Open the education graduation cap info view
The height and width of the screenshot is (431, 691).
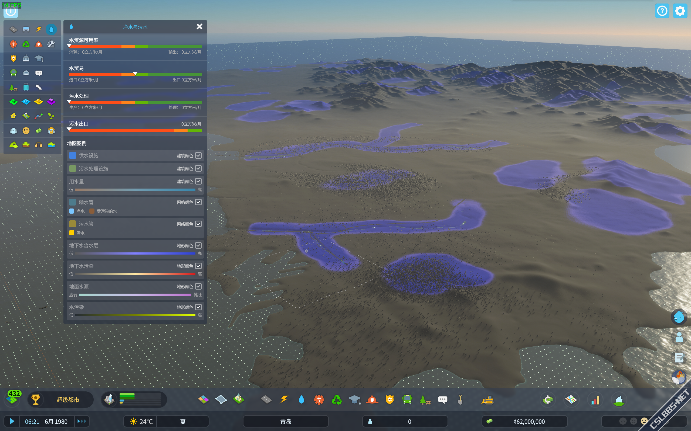click(39, 58)
